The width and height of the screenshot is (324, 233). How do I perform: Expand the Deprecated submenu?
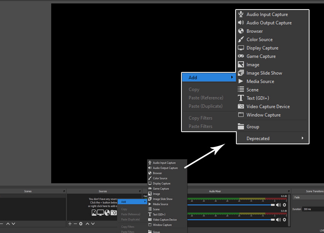(272, 138)
